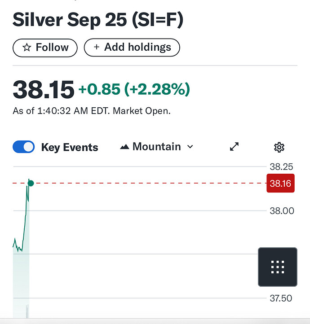Click the 38.00 axis label

coord(282,211)
